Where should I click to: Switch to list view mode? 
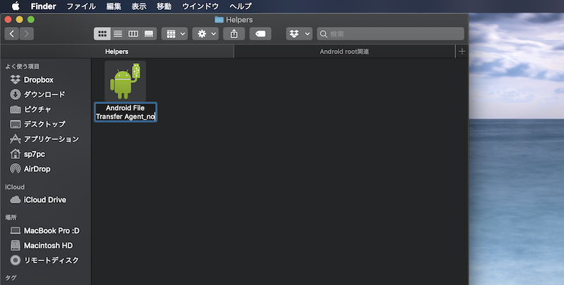click(x=118, y=34)
